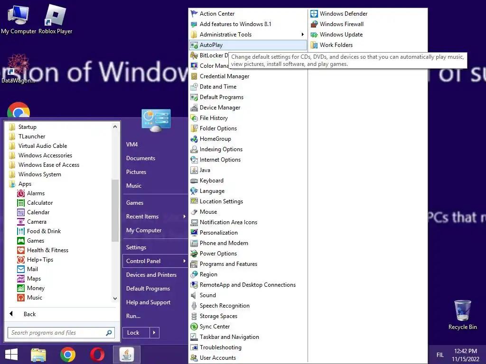
Task: Open File Explorer from the taskbar
Action: pyautogui.click(x=38, y=355)
